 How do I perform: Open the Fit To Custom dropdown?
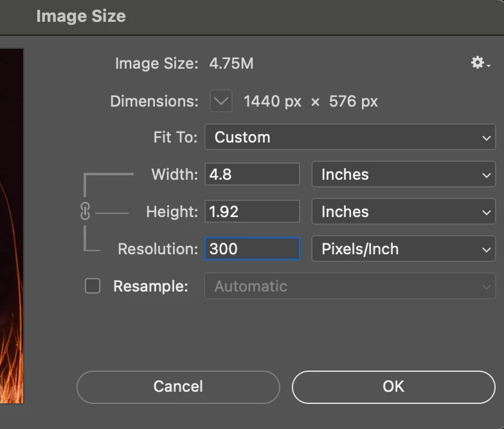coord(350,137)
